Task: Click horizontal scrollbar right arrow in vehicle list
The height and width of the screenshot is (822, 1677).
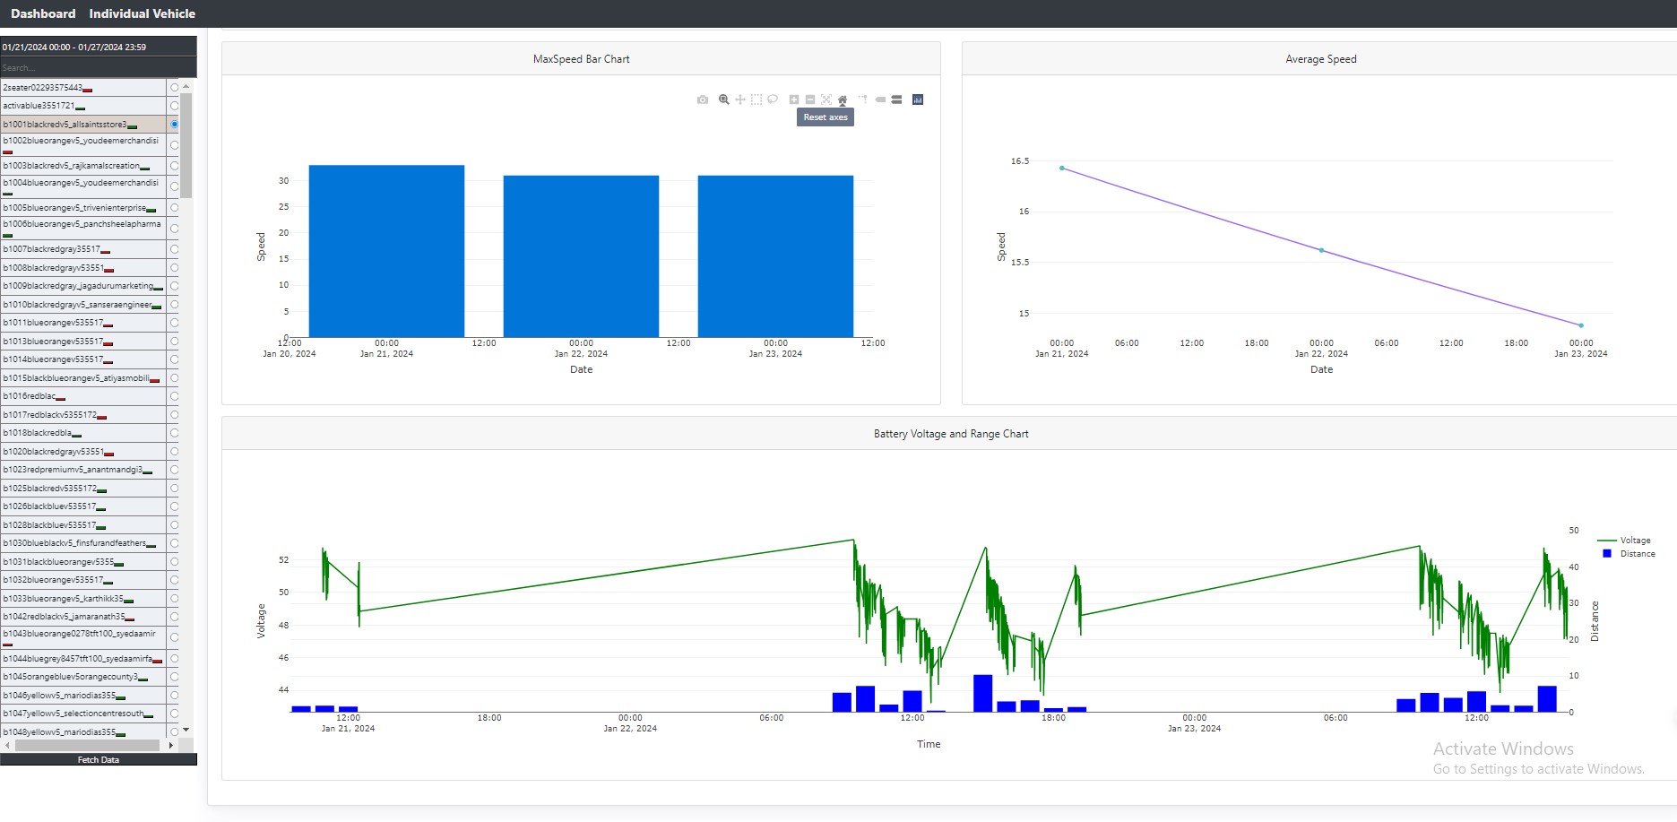Action: (x=170, y=745)
